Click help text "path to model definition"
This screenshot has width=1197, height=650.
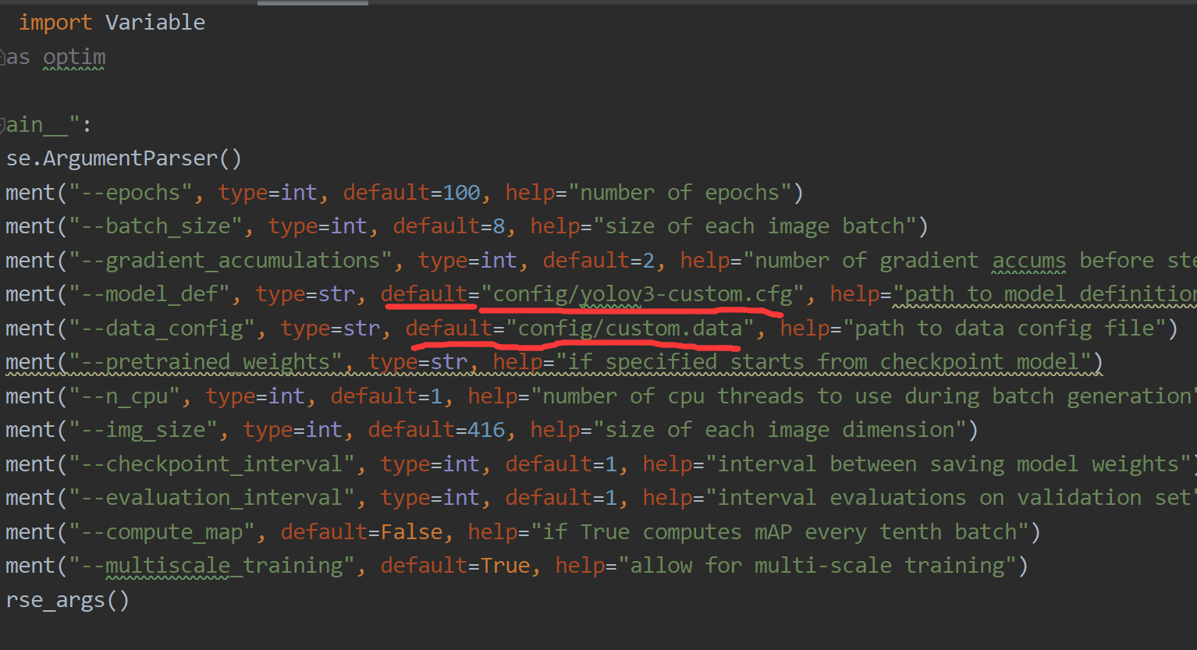pos(1045,294)
